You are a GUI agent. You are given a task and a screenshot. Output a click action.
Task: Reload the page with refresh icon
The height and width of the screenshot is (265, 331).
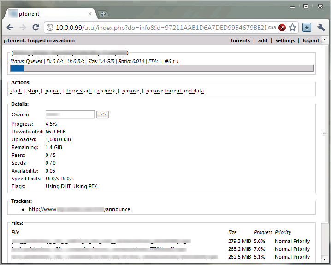[35, 28]
